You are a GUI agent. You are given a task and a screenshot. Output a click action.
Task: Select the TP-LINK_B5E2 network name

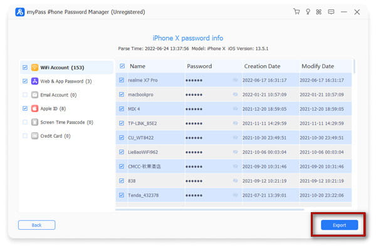tap(142, 123)
